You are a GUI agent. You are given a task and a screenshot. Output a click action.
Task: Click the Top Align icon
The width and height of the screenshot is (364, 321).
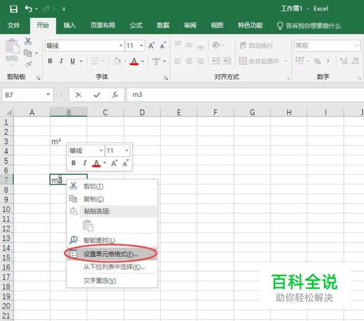[x=178, y=44]
